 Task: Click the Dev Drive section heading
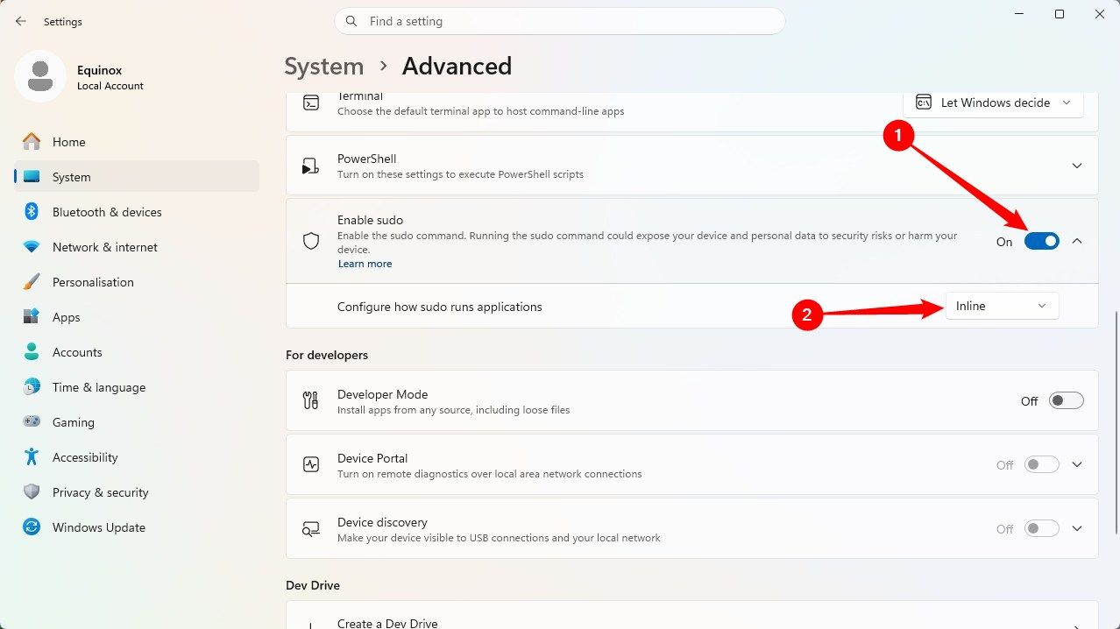click(313, 585)
